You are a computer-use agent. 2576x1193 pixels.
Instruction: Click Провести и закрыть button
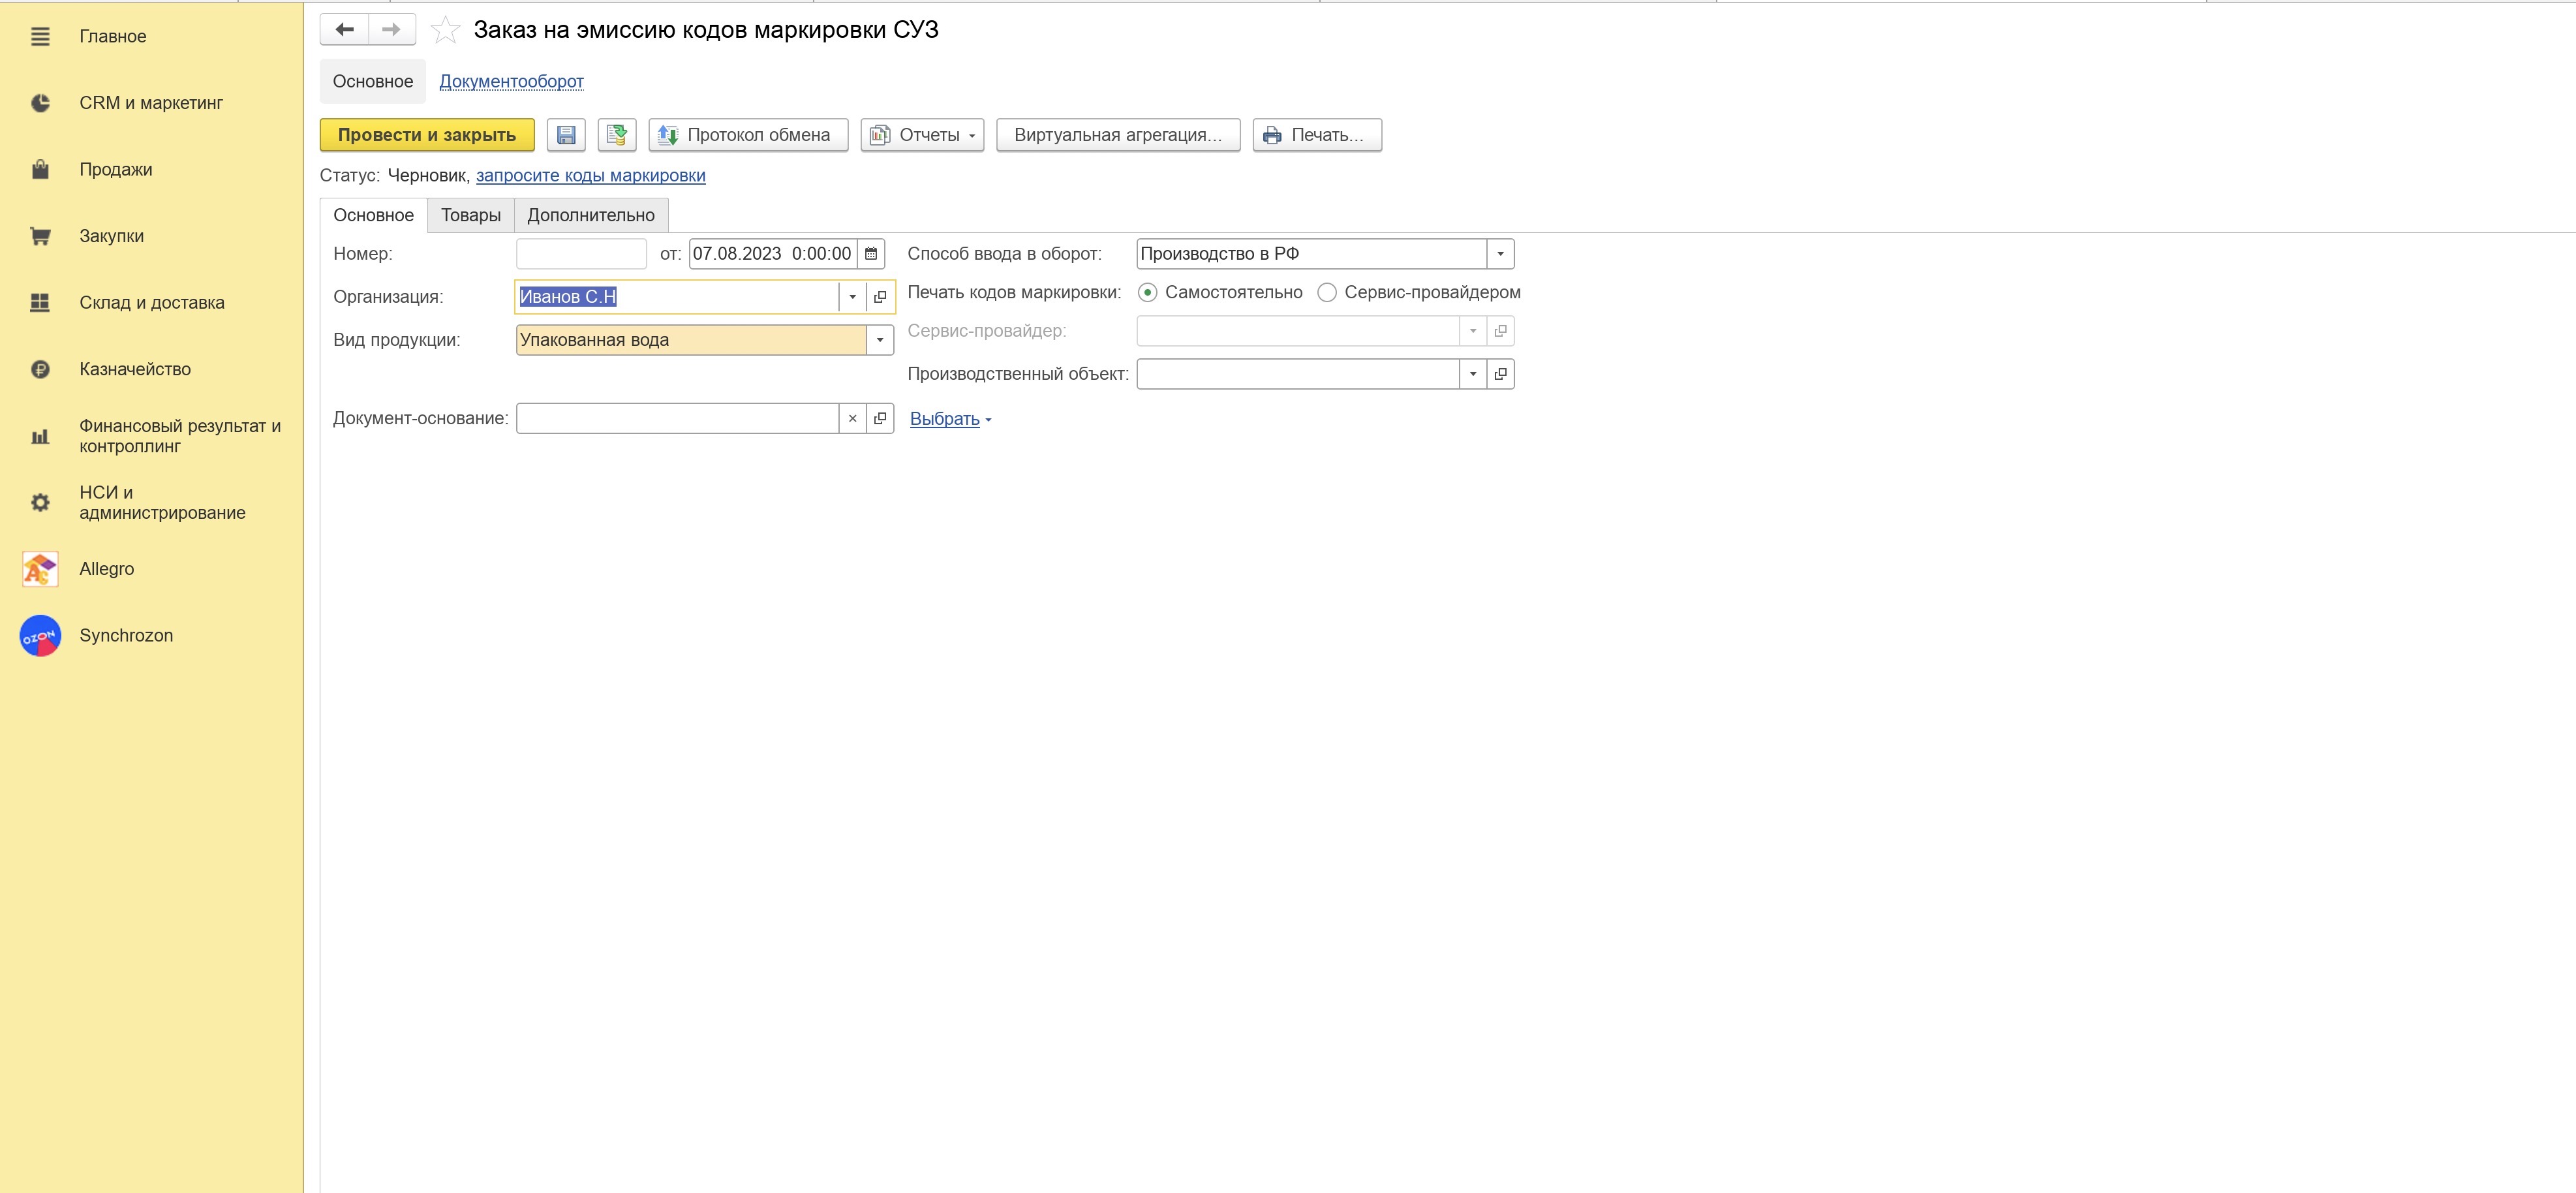click(427, 135)
